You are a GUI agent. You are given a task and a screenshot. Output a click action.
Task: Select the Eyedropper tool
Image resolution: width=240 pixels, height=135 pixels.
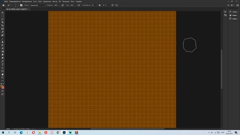pyautogui.click(x=3, y=32)
